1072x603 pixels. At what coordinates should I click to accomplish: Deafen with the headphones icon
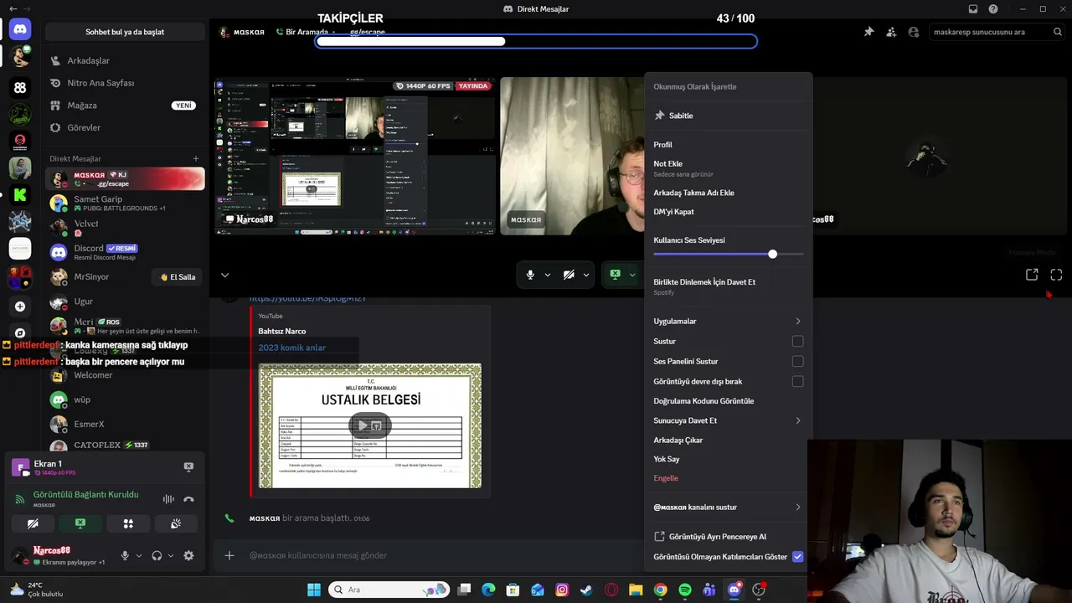tap(157, 555)
